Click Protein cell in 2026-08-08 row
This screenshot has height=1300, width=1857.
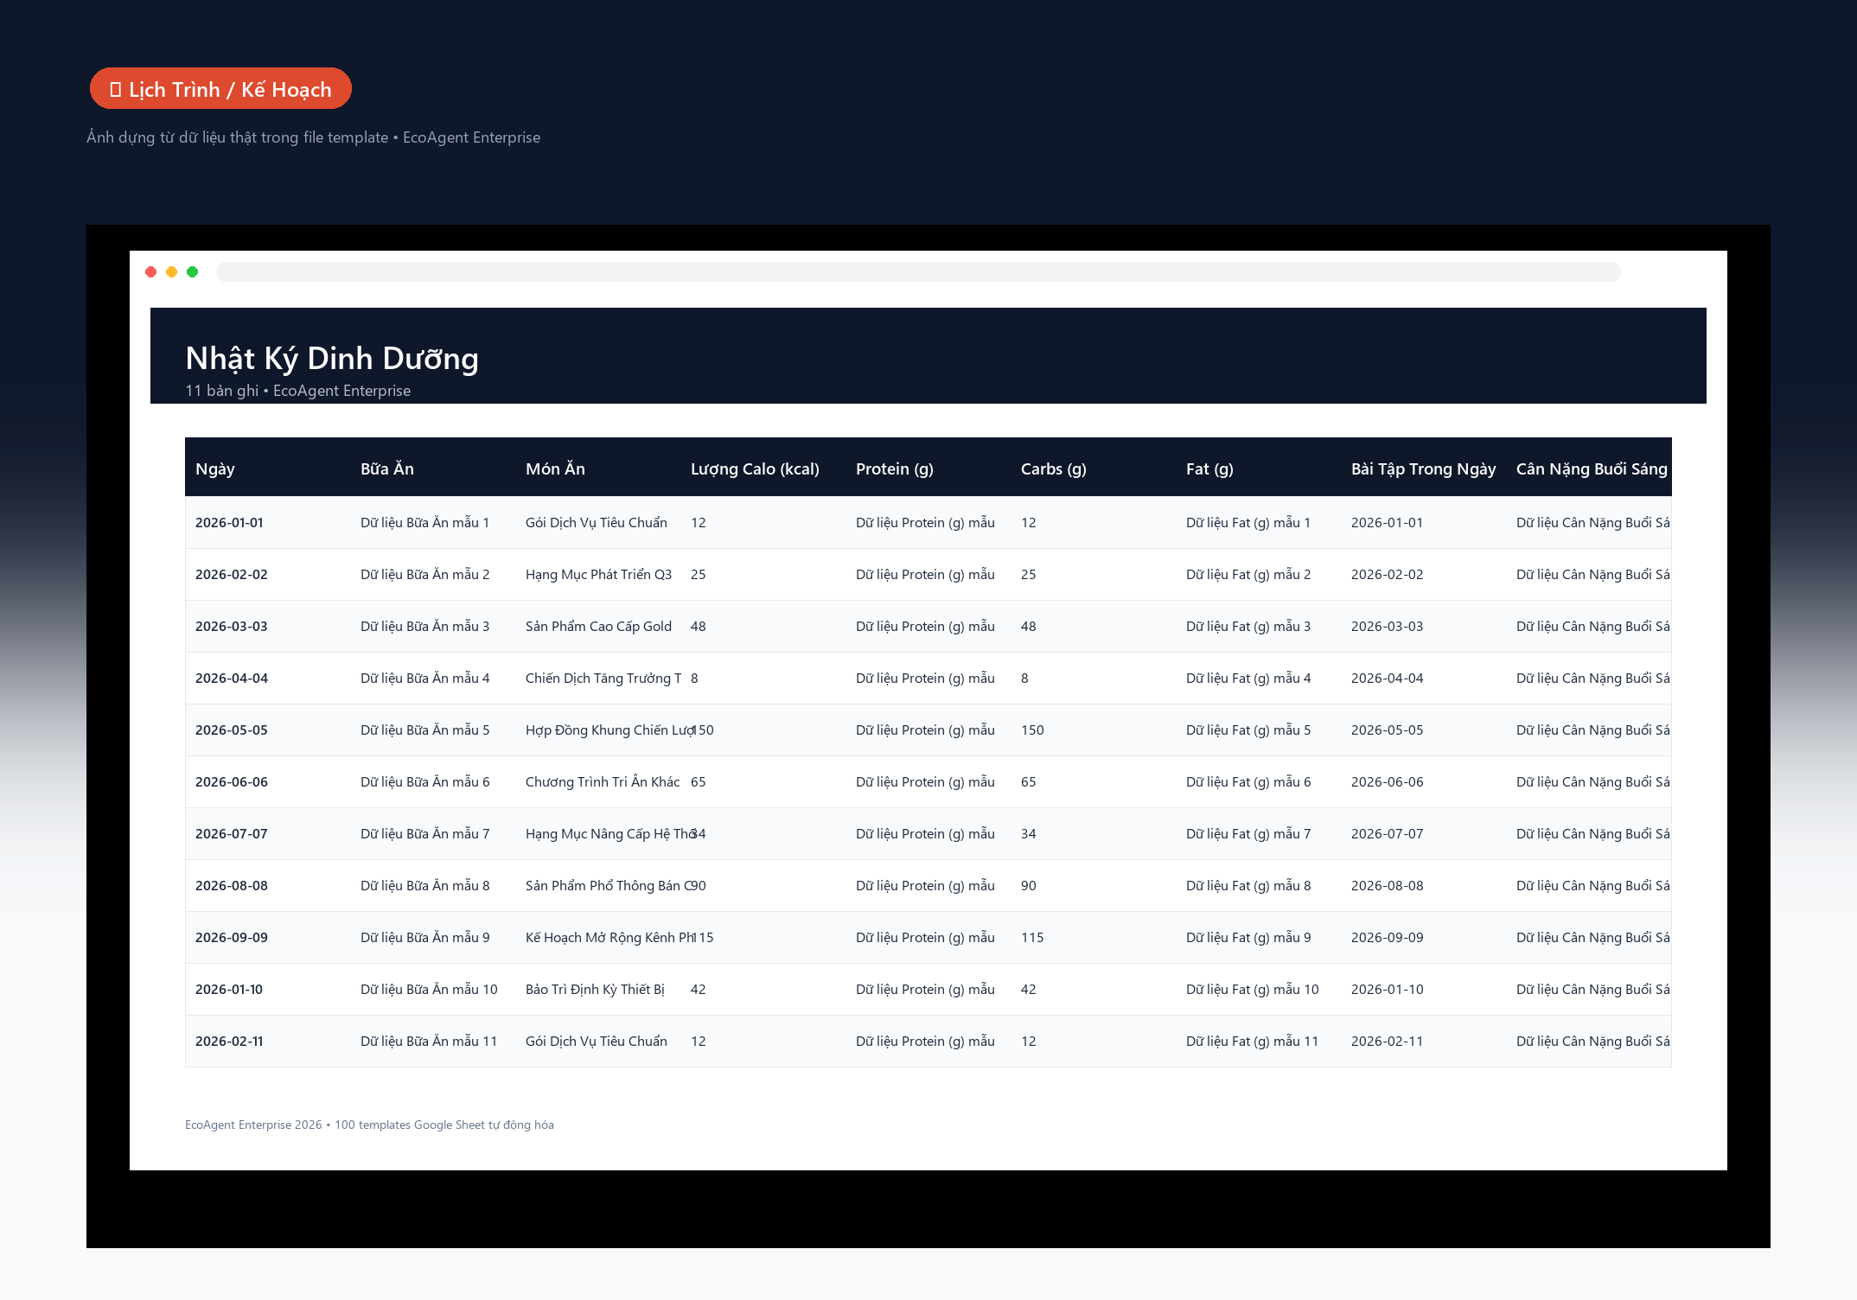coord(925,886)
